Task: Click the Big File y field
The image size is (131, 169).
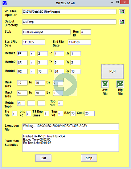Action: coord(15,113)
